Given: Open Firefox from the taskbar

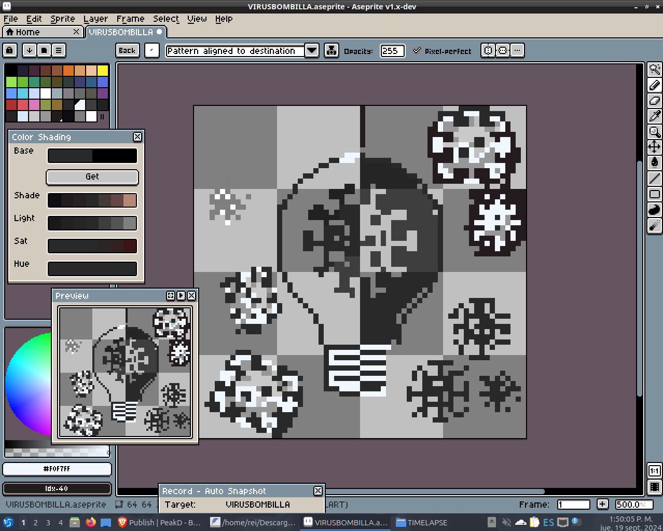Looking at the screenshot, I should click(91, 522).
